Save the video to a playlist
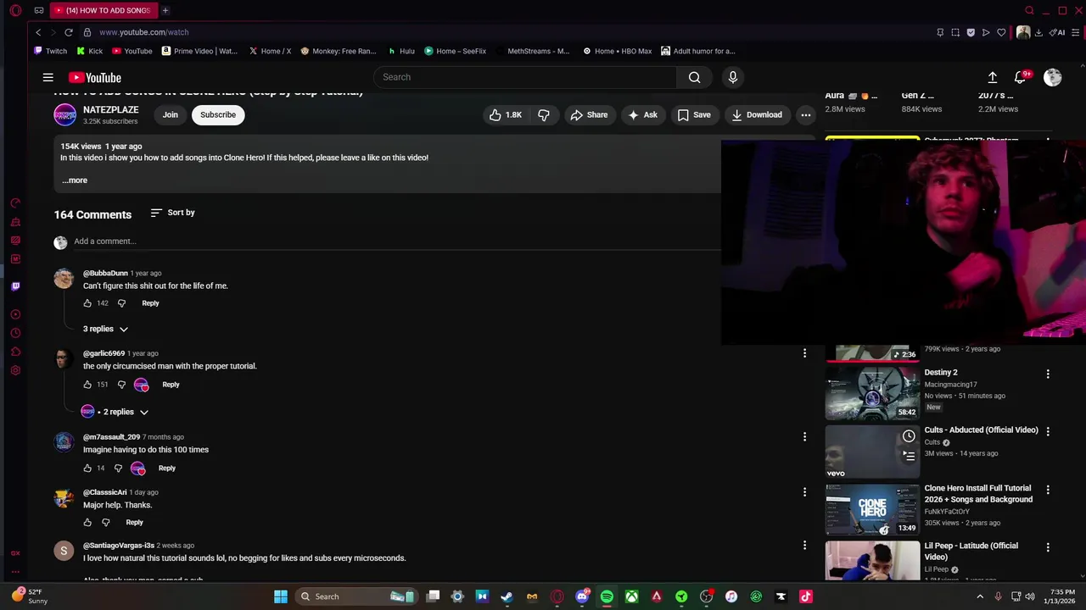The width and height of the screenshot is (1086, 610). point(694,115)
